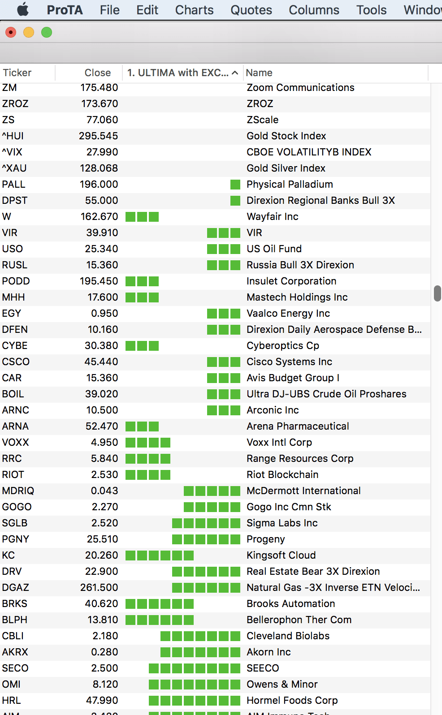
Task: Select Mastech Holdings Inc
Action: 297,297
